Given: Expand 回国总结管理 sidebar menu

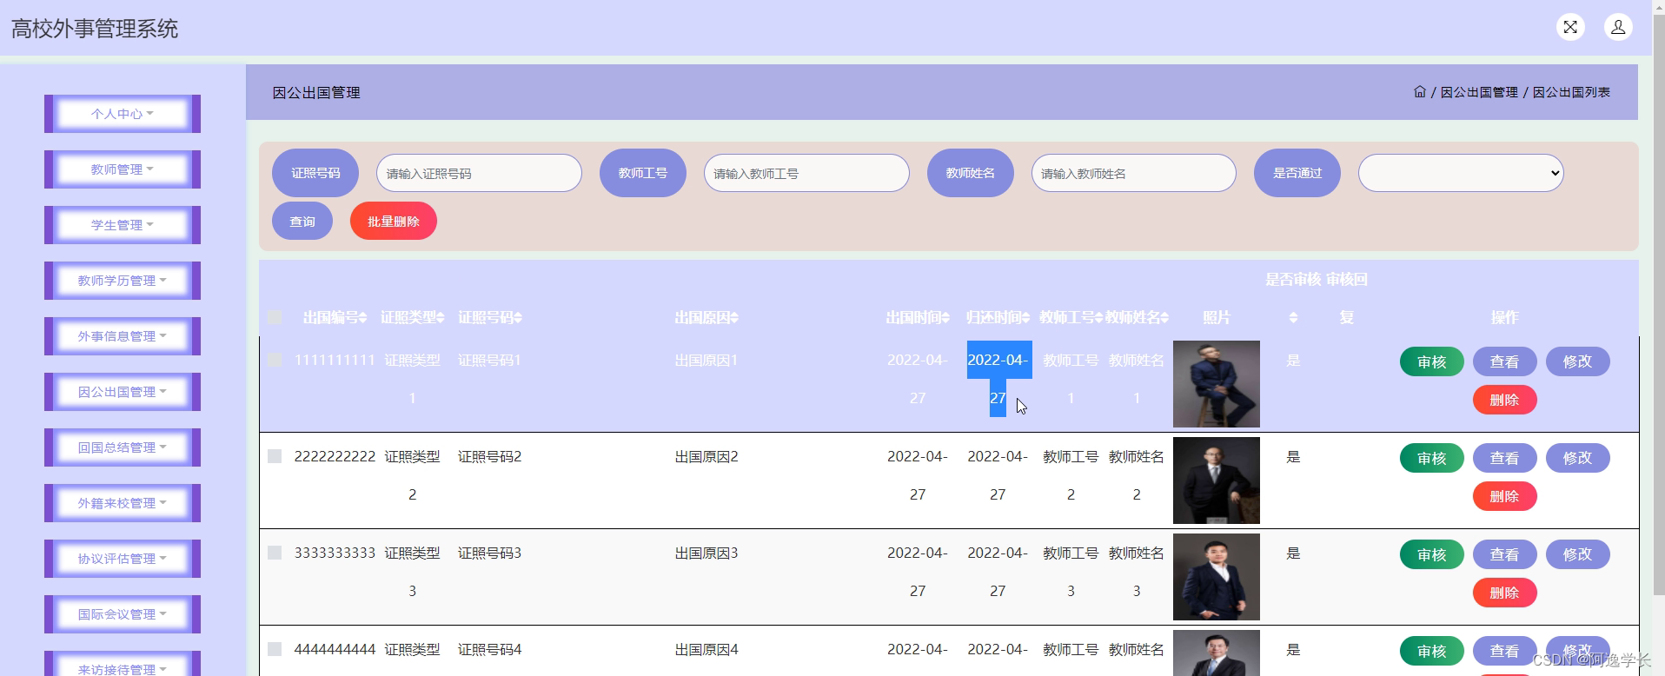Looking at the screenshot, I should [123, 447].
